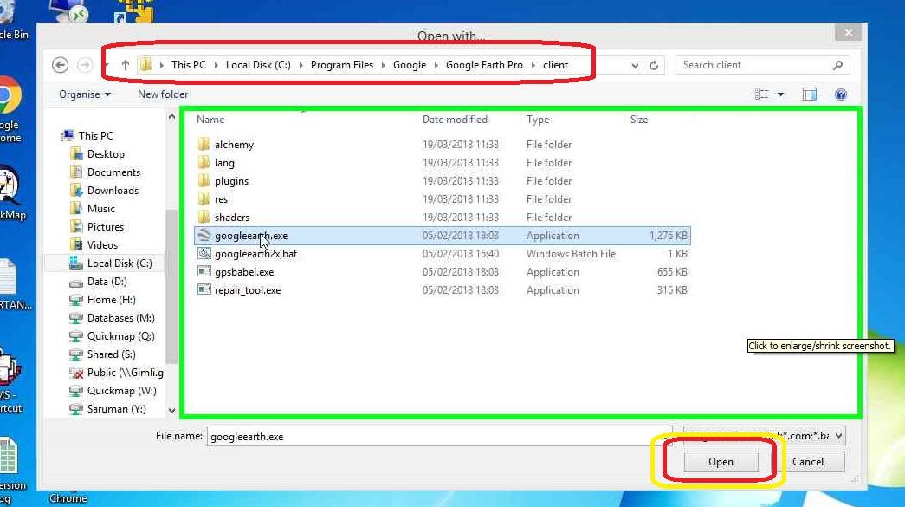Select the repair_tool.exe file
This screenshot has height=507, width=905.
point(248,290)
